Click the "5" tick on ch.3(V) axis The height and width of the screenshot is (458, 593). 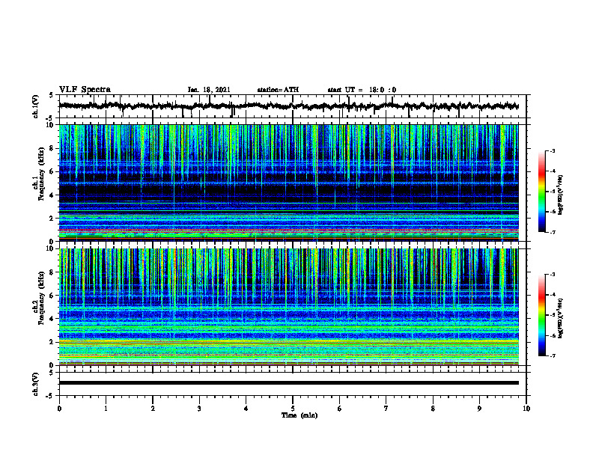(51, 373)
